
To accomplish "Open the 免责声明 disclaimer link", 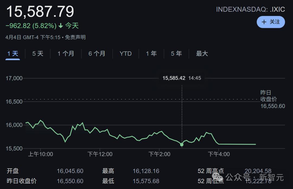I will (x=75, y=37).
